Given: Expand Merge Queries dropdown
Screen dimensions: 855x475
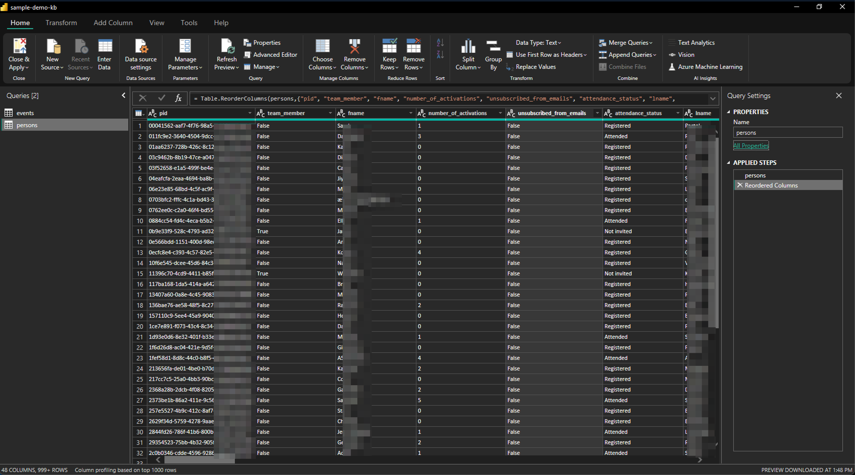Looking at the screenshot, I should [651, 43].
